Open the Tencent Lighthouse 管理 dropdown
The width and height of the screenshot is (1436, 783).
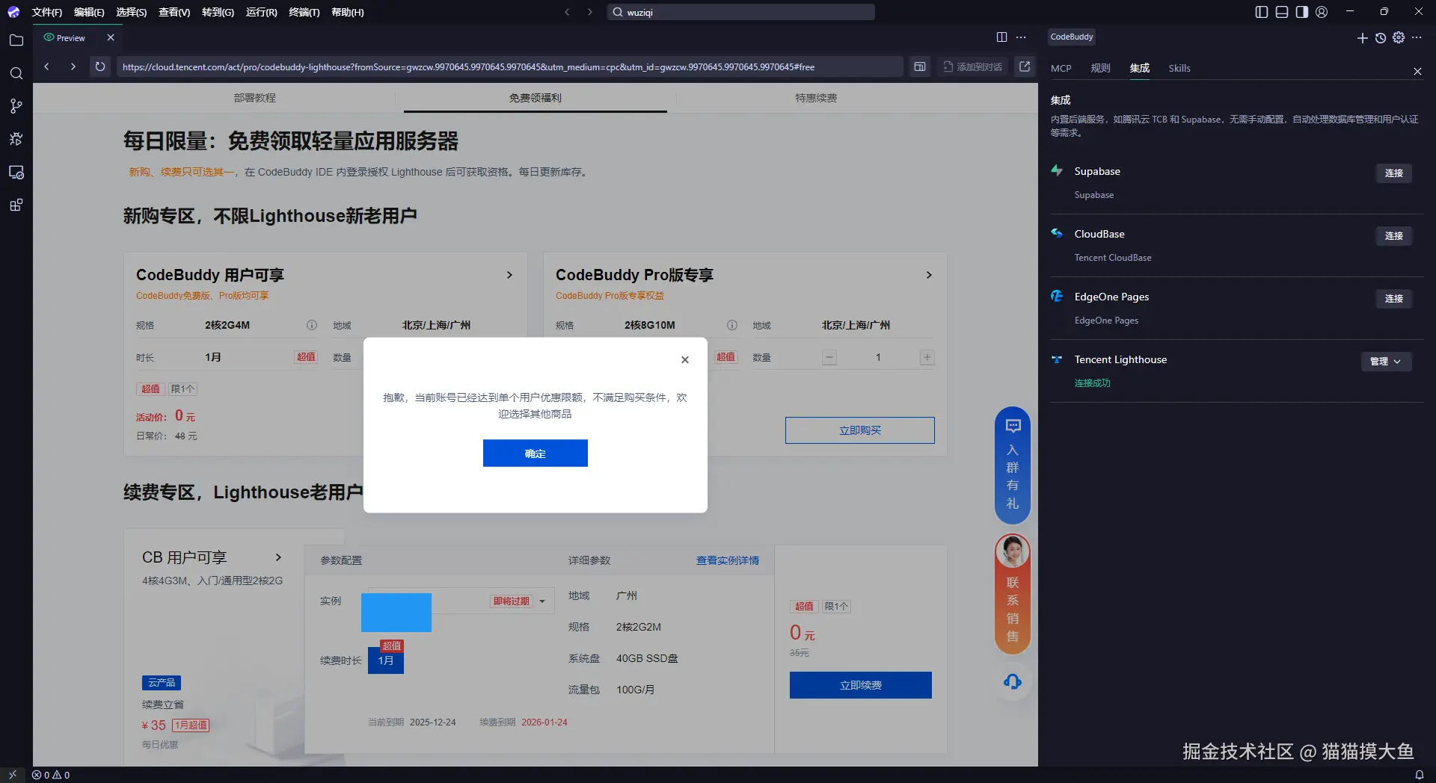pyautogui.click(x=1386, y=362)
